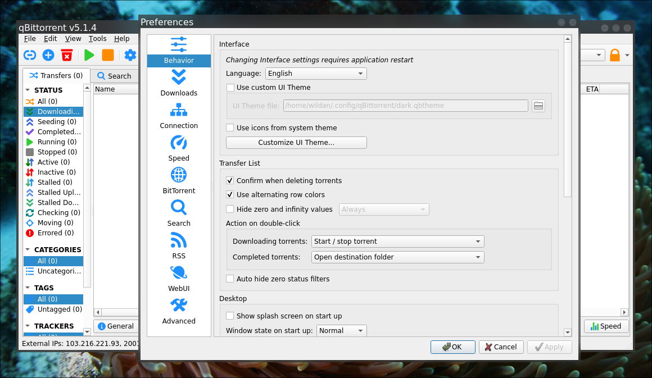
Task: Enable Use custom UI Theme checkbox
Action: click(x=230, y=88)
